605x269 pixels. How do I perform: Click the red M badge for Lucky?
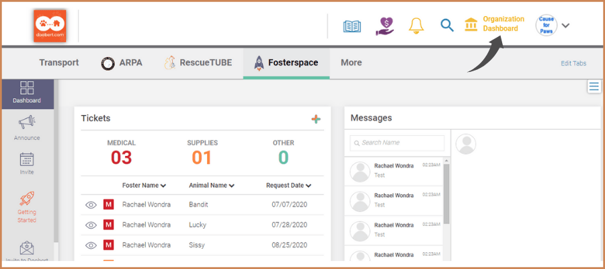[x=109, y=225]
